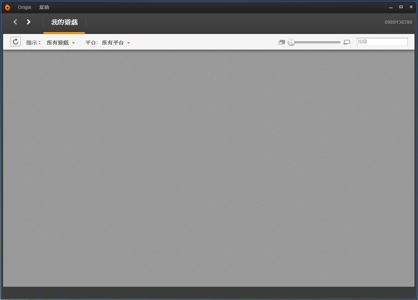Maximize the Origin window
418x300 pixels.
click(401, 7)
